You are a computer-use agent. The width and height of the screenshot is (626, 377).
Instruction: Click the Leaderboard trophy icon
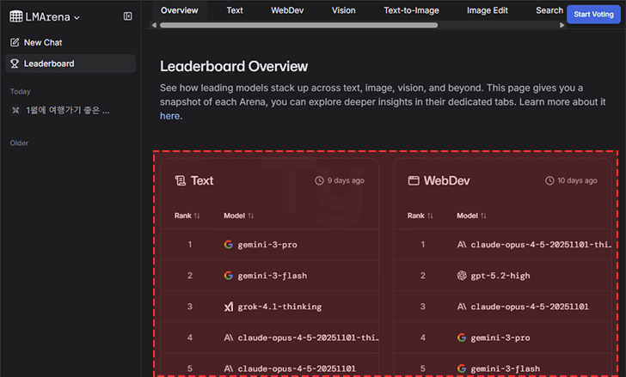coord(15,64)
